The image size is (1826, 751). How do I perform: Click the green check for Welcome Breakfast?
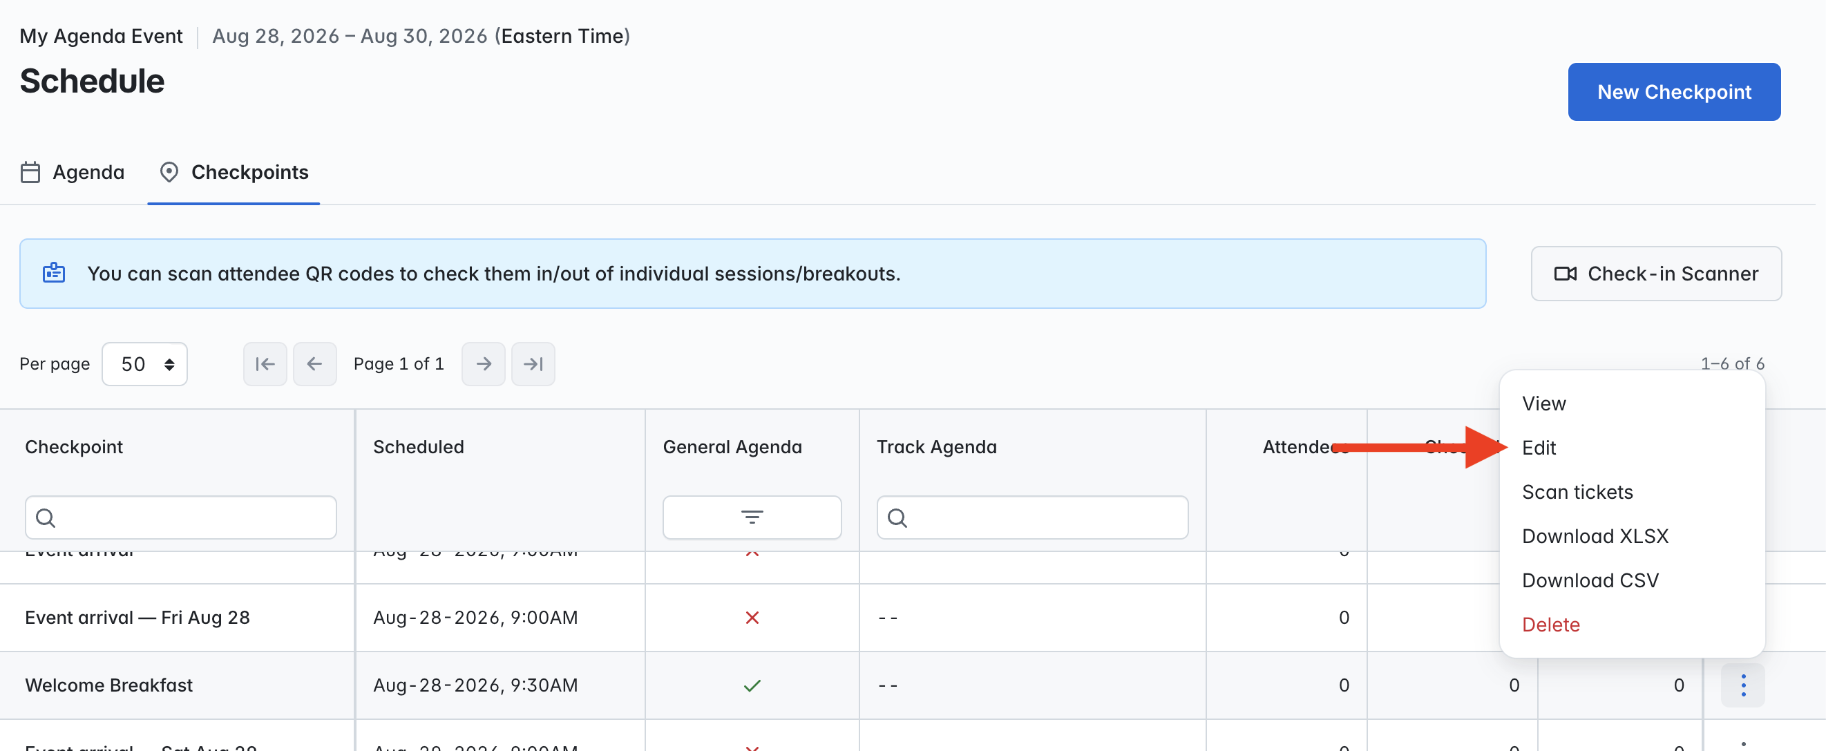click(x=752, y=686)
